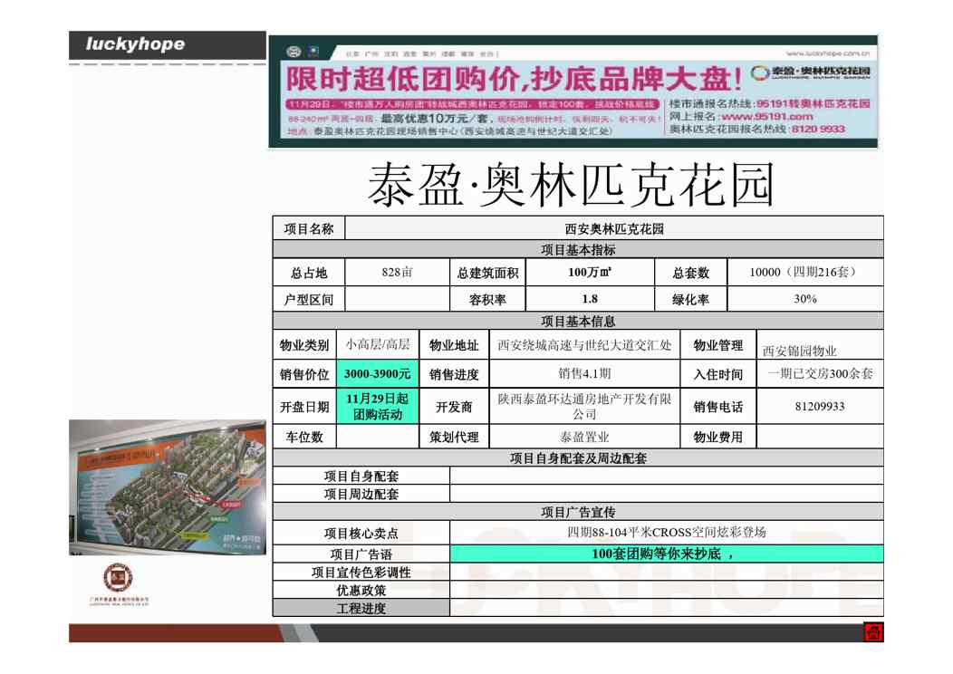953x674 pixels.
Task: Select the cyan 100套团购等你来抄底 slogan cell
Action: coord(666,554)
